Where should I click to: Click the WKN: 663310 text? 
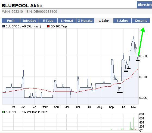13,12
